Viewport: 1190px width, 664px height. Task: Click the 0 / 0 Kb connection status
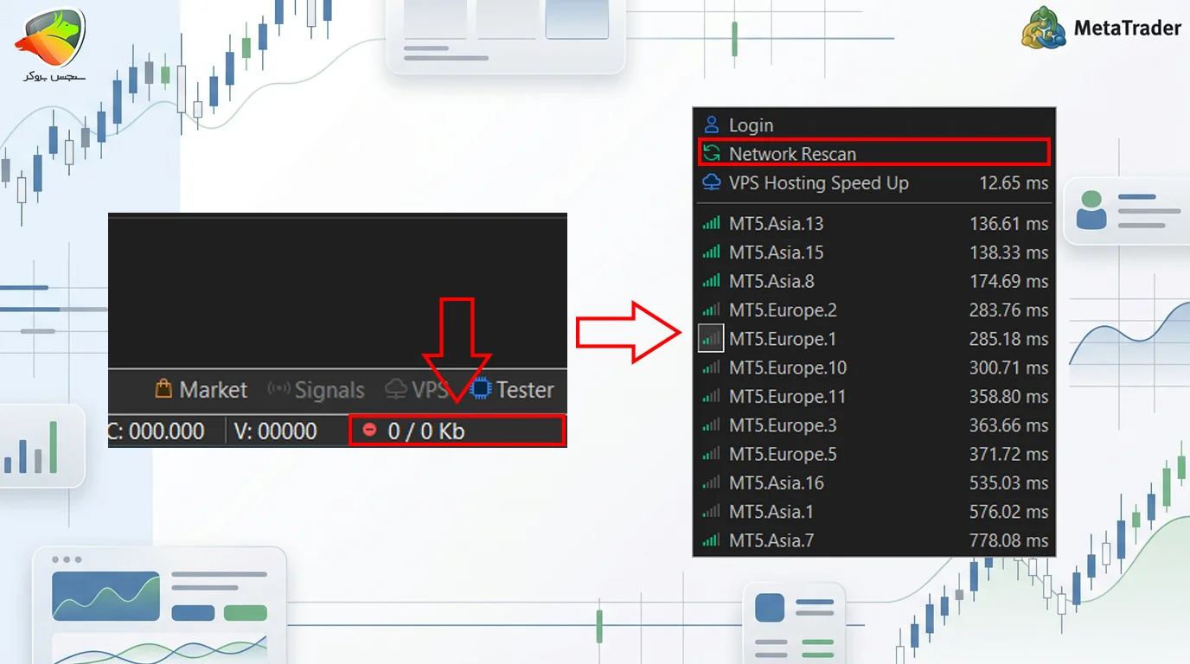tap(457, 430)
